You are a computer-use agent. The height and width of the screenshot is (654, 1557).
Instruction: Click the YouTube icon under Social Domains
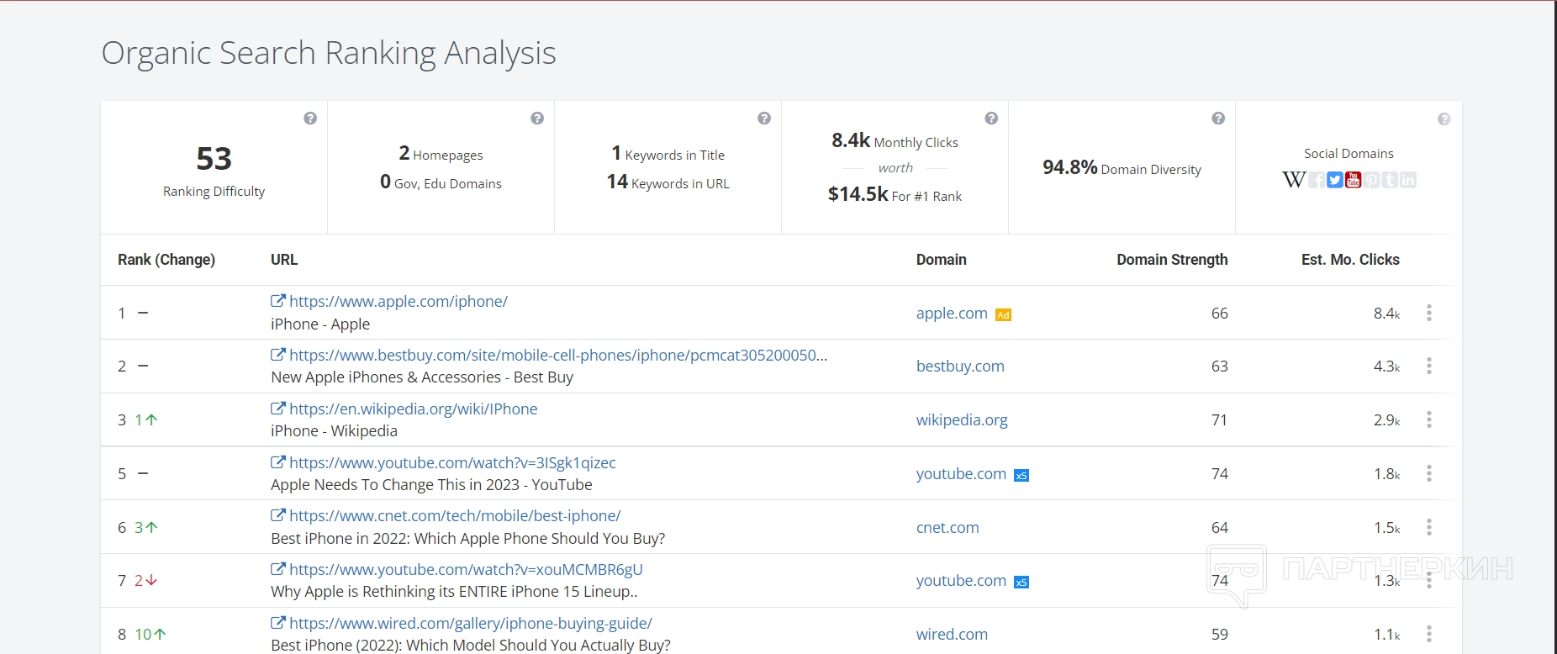tap(1353, 180)
